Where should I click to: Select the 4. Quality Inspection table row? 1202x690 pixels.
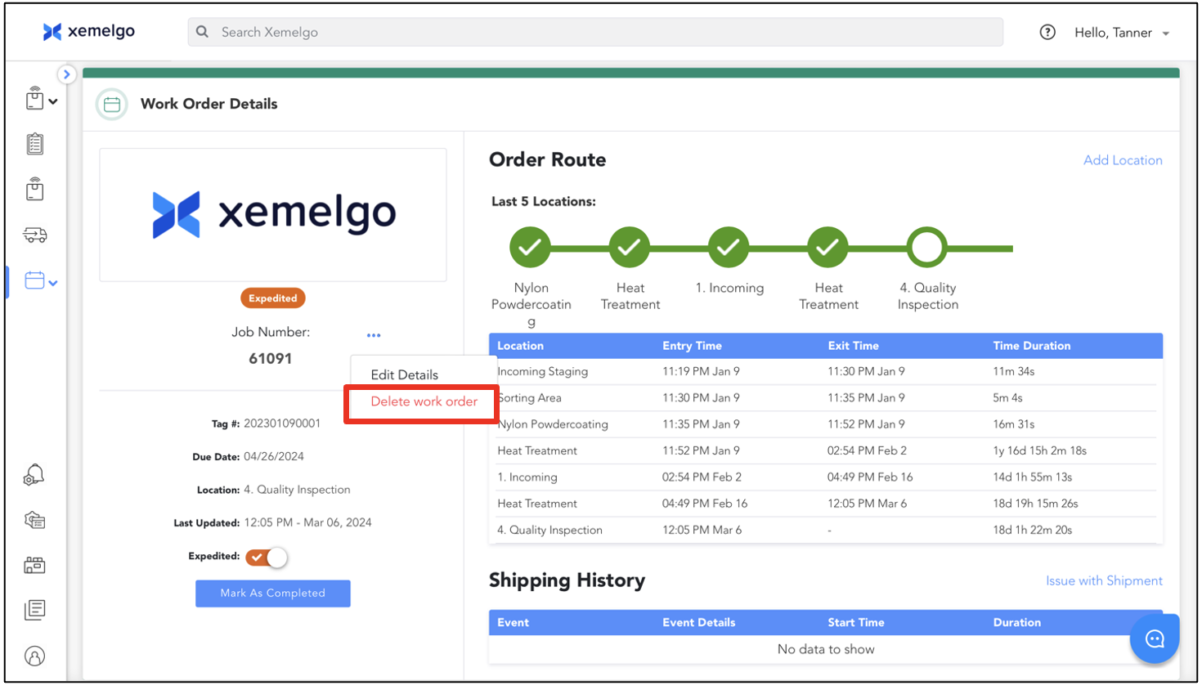[x=826, y=530]
